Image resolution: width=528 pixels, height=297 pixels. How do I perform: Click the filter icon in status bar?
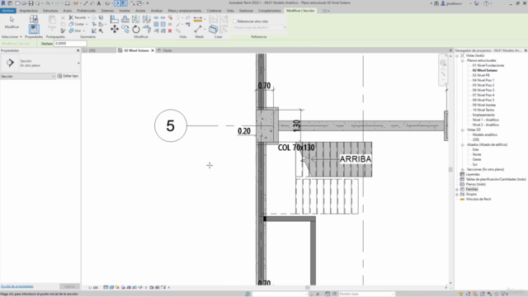tap(504, 294)
